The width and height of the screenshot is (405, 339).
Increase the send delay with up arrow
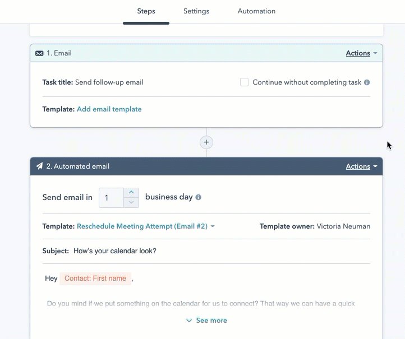(131, 193)
